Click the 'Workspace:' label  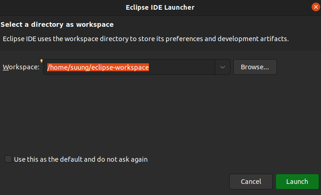[x=21, y=67]
